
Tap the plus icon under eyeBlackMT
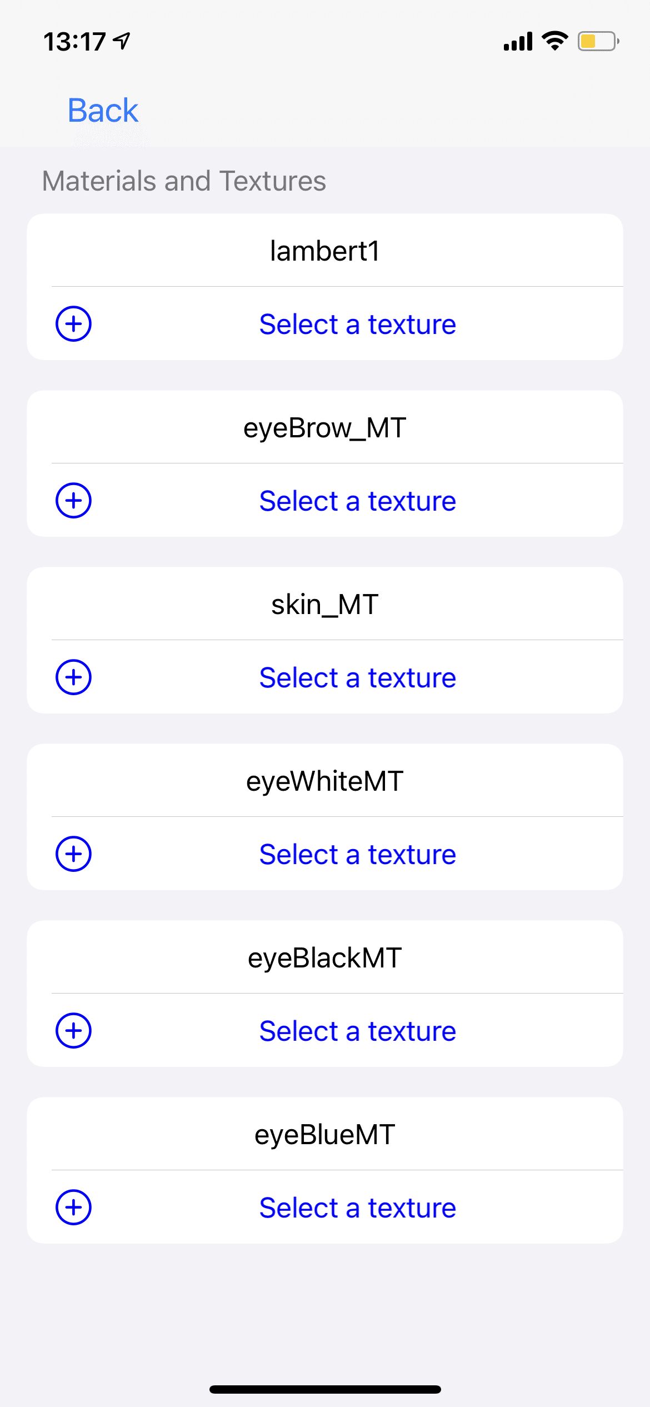click(73, 1031)
